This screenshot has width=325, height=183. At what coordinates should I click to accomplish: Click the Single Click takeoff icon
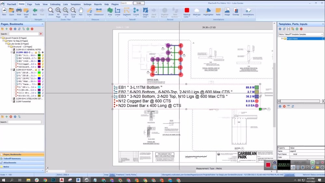(x=146, y=12)
